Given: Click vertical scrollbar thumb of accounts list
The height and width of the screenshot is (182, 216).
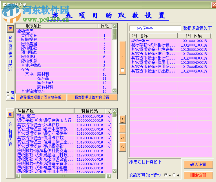Looking at the screenshot, I should (x=114, y=115).
